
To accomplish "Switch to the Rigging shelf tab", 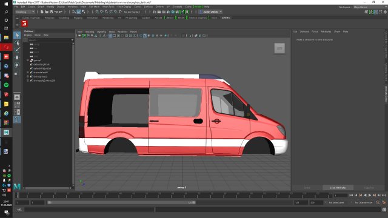I will tap(78, 18).
